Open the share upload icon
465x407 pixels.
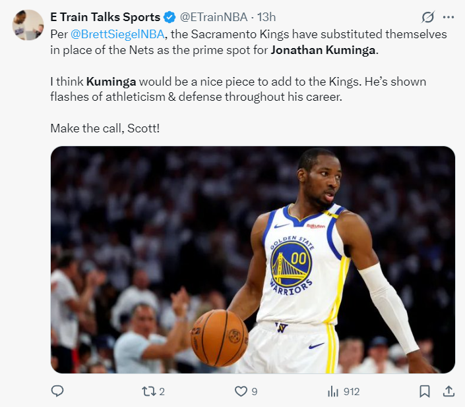click(449, 391)
